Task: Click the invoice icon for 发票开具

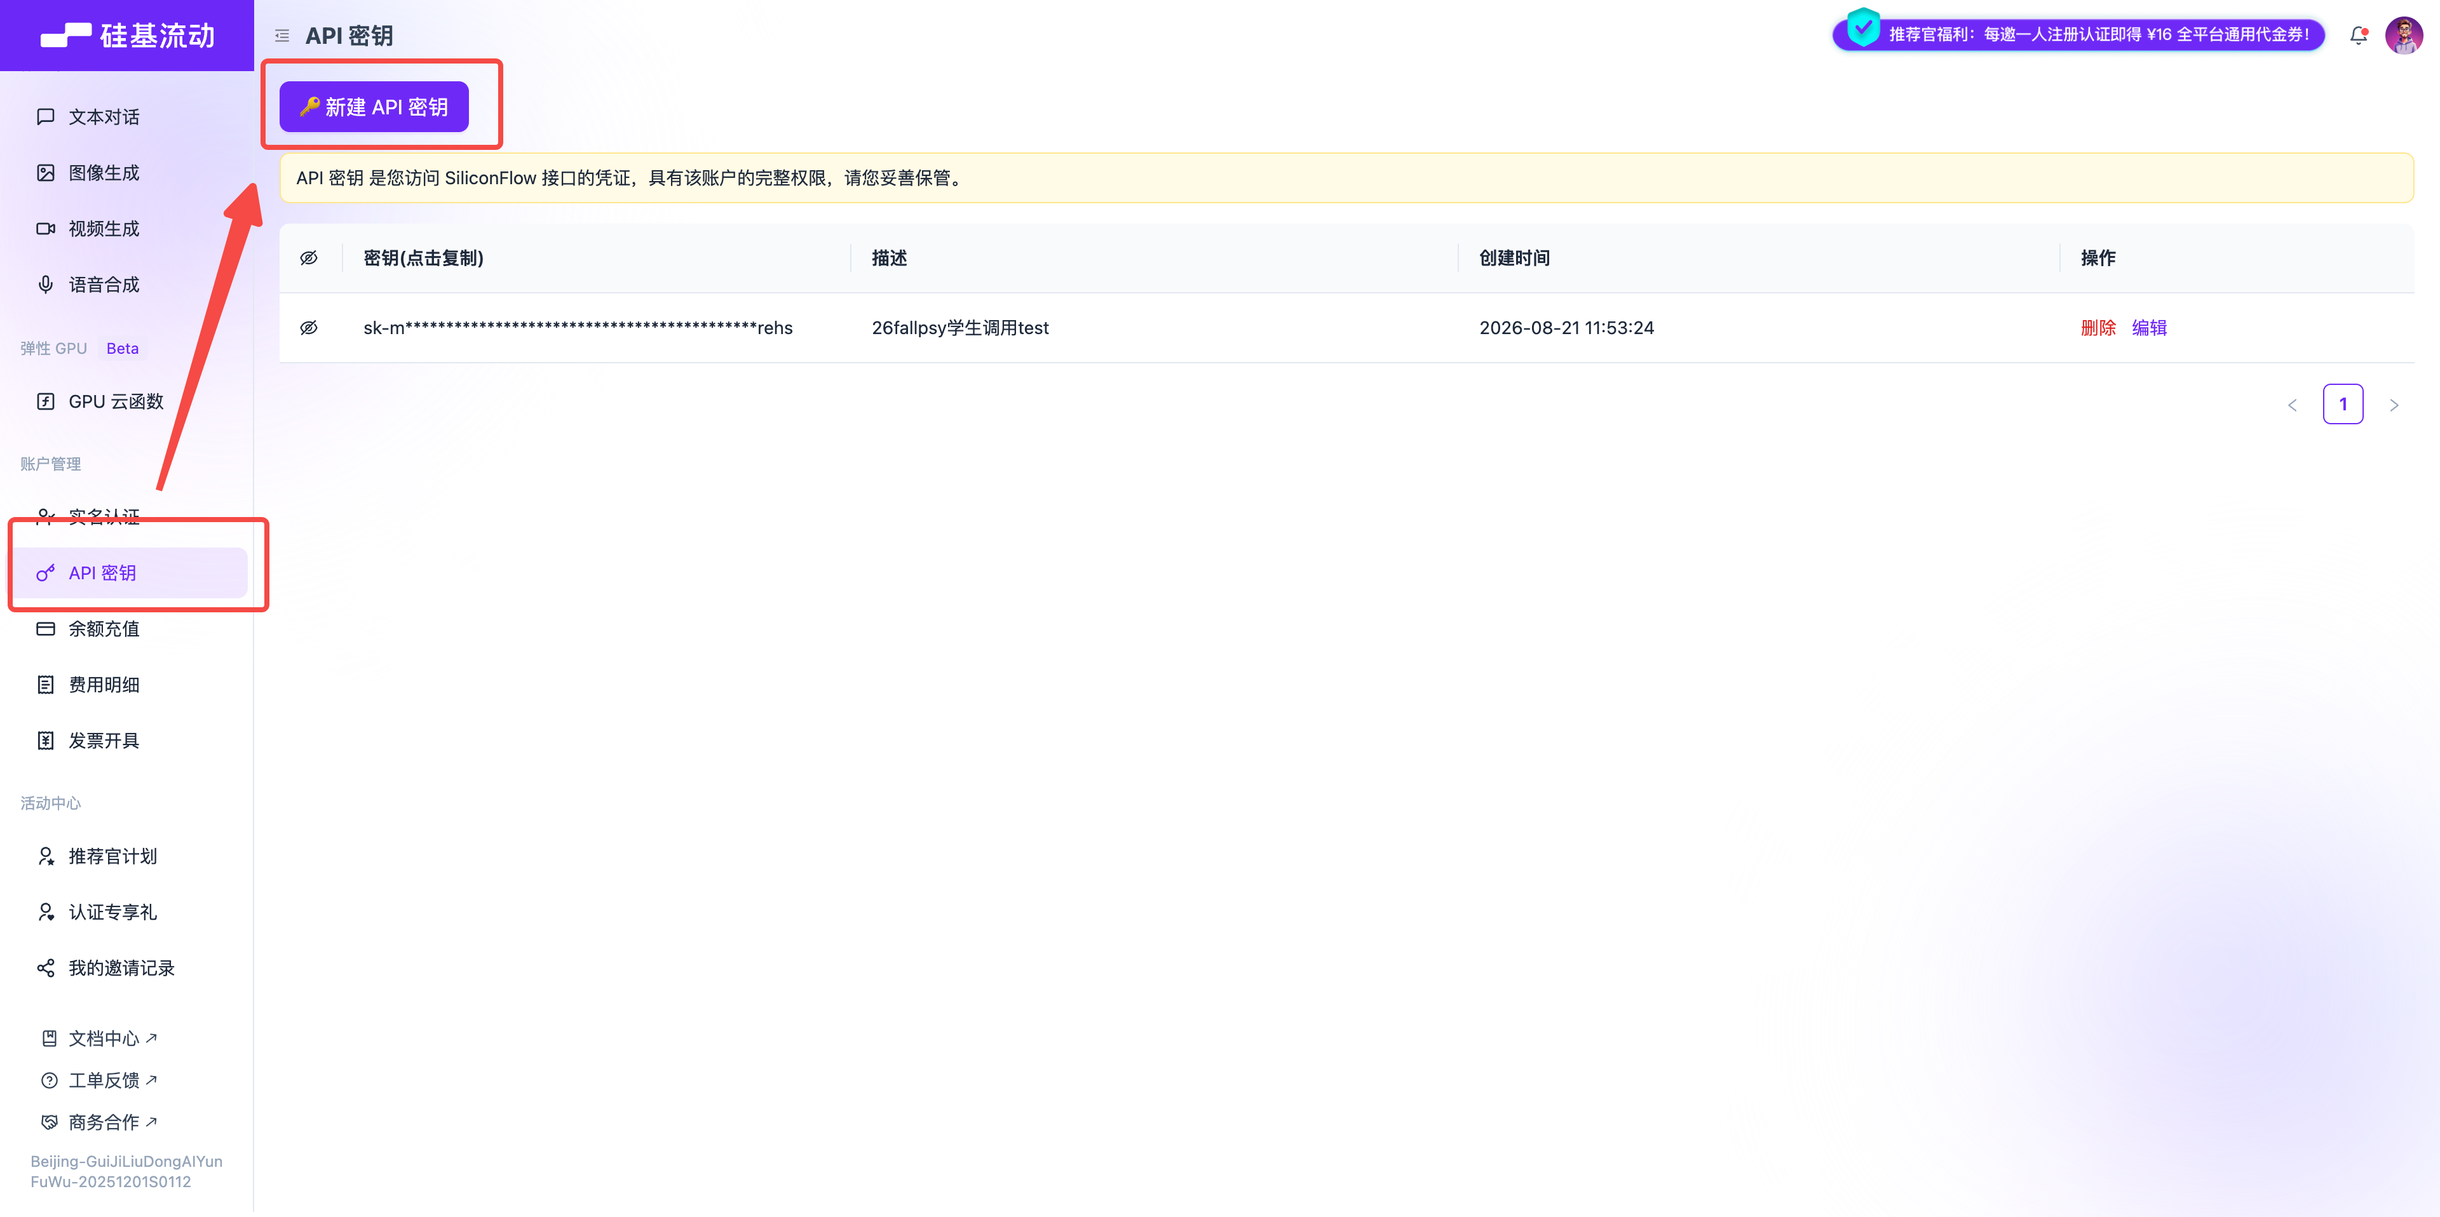Action: point(46,741)
